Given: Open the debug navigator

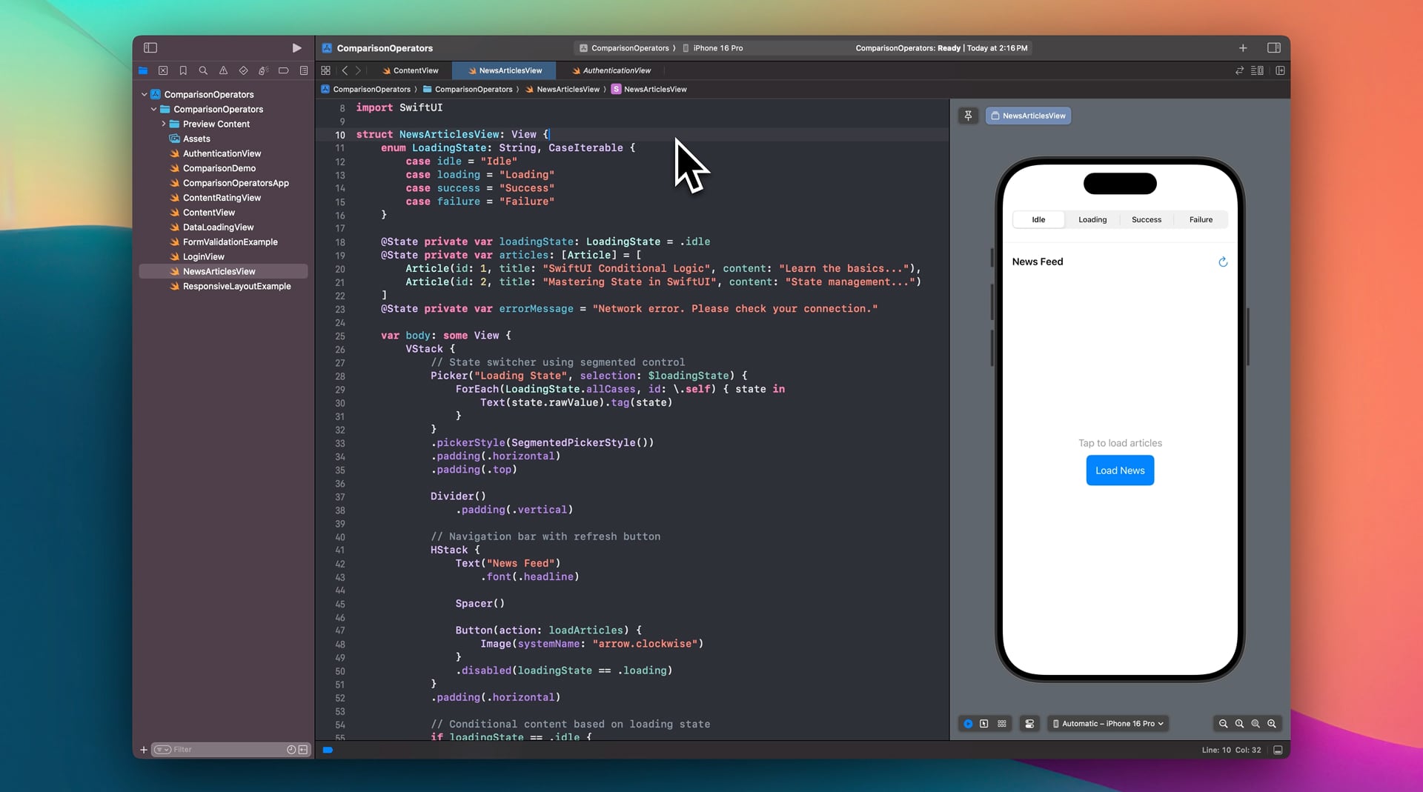Looking at the screenshot, I should click(263, 70).
